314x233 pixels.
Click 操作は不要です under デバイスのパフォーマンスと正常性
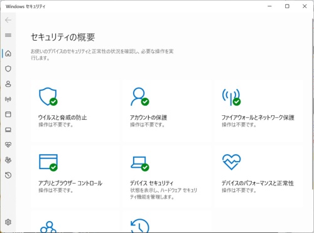pyautogui.click(x=239, y=190)
